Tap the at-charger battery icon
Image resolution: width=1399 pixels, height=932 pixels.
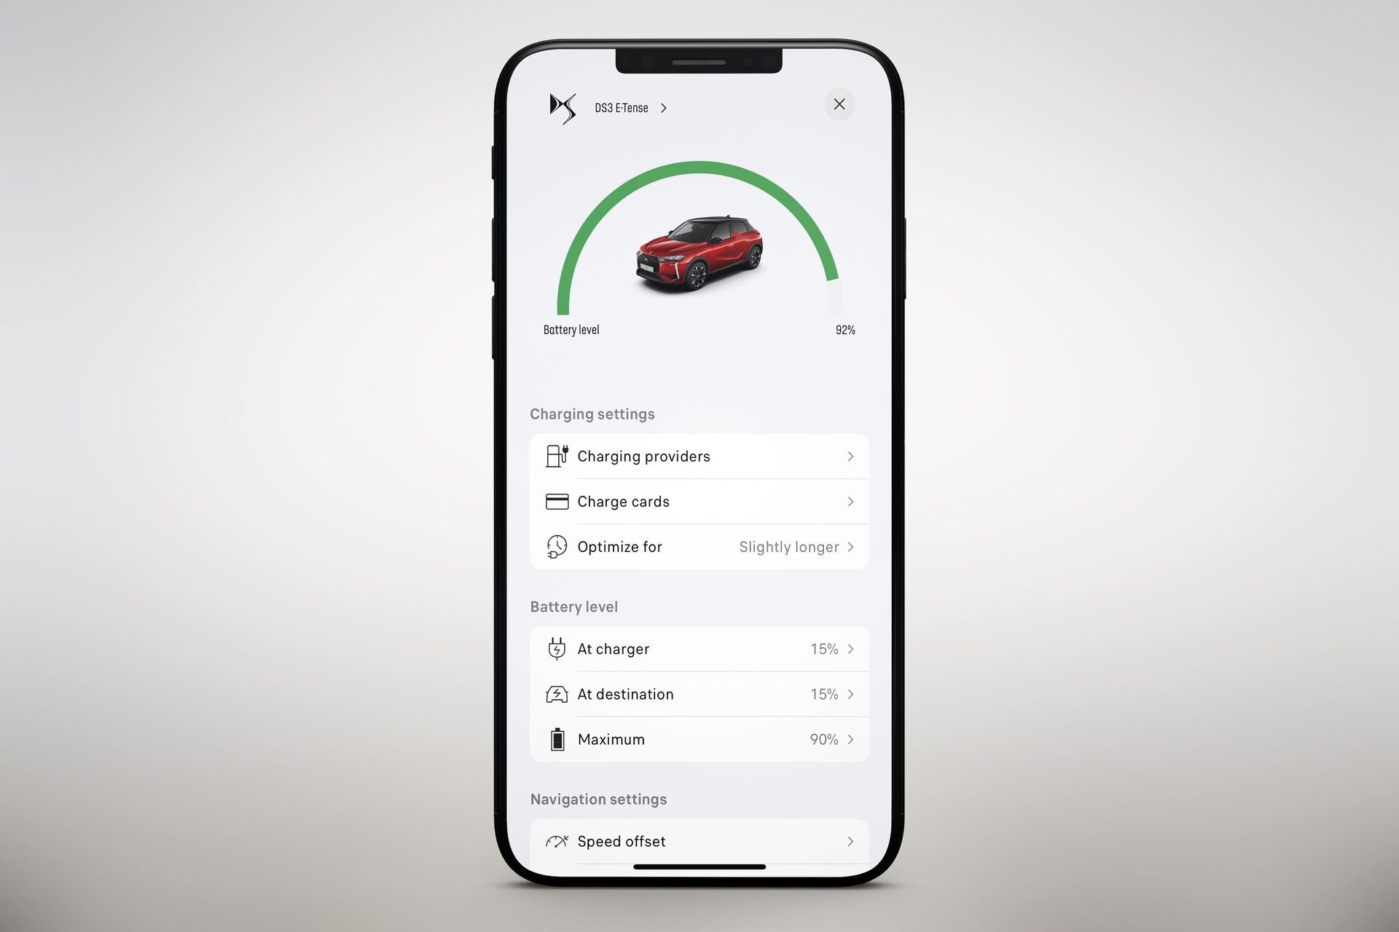(556, 649)
